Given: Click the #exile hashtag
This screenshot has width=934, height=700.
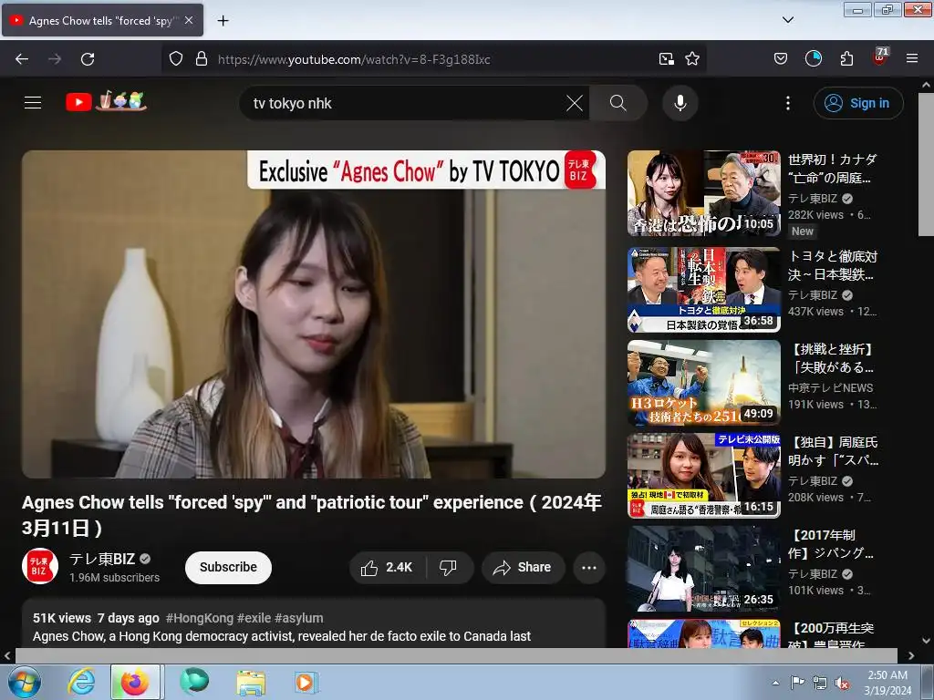Looking at the screenshot, I should pyautogui.click(x=254, y=618).
